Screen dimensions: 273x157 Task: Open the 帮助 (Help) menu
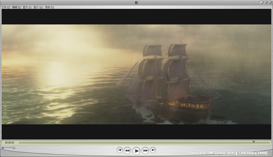pyautogui.click(x=50, y=7)
